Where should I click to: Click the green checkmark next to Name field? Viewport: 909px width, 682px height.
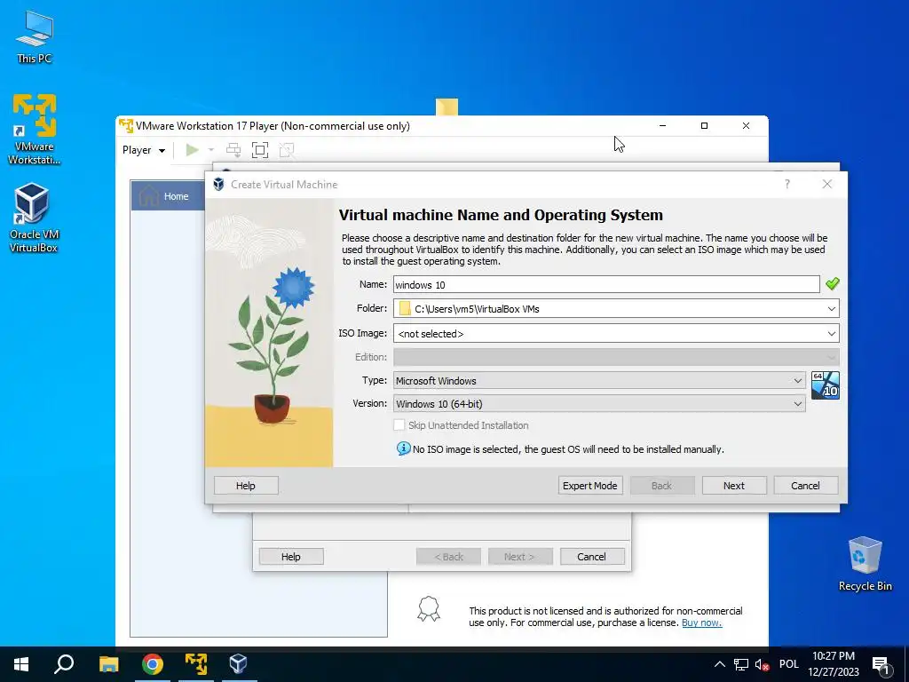click(832, 283)
